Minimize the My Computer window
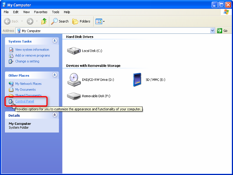The height and width of the screenshot is (175, 233). point(214,5)
